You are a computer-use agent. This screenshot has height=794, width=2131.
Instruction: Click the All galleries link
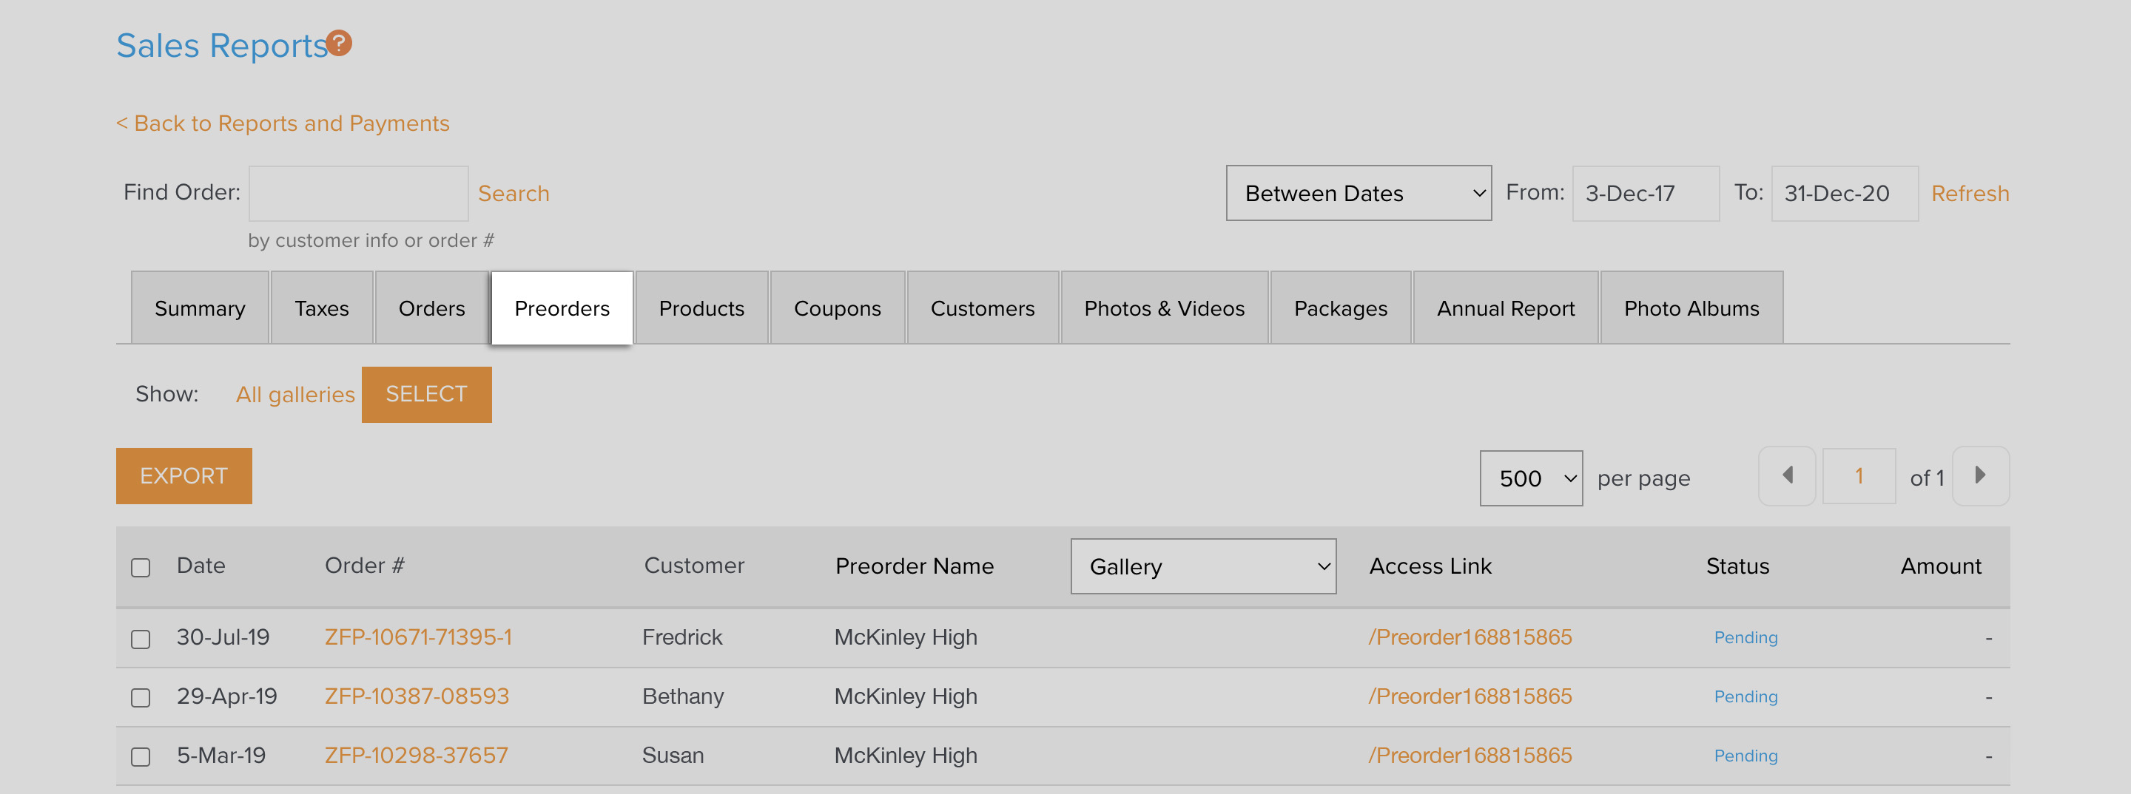coord(294,394)
